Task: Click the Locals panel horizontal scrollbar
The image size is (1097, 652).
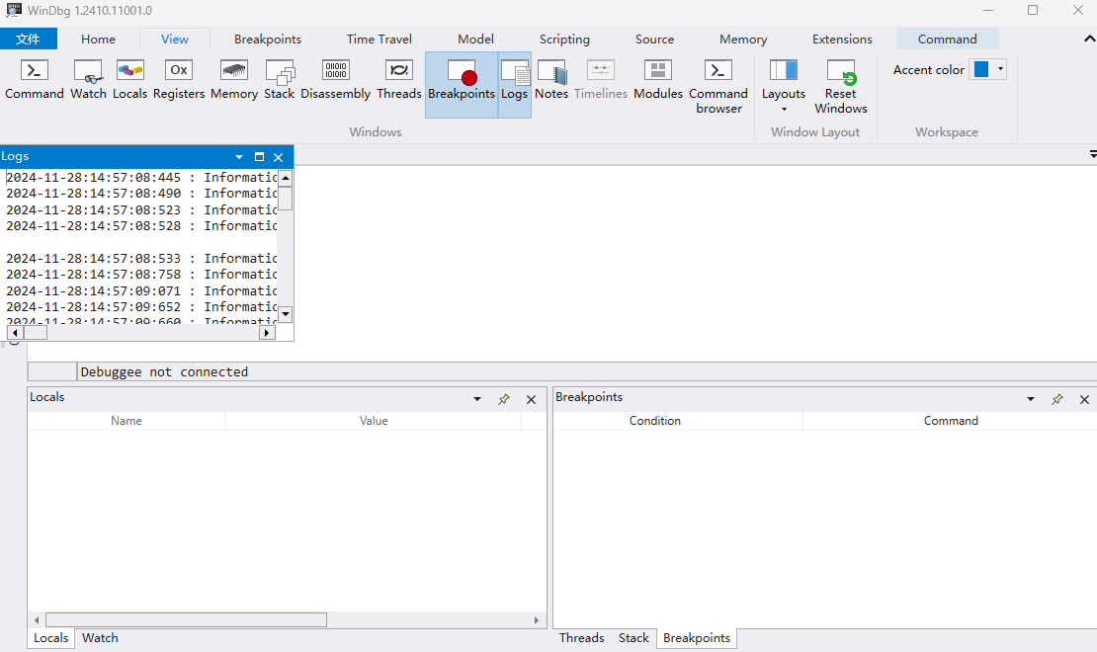Action: point(187,620)
